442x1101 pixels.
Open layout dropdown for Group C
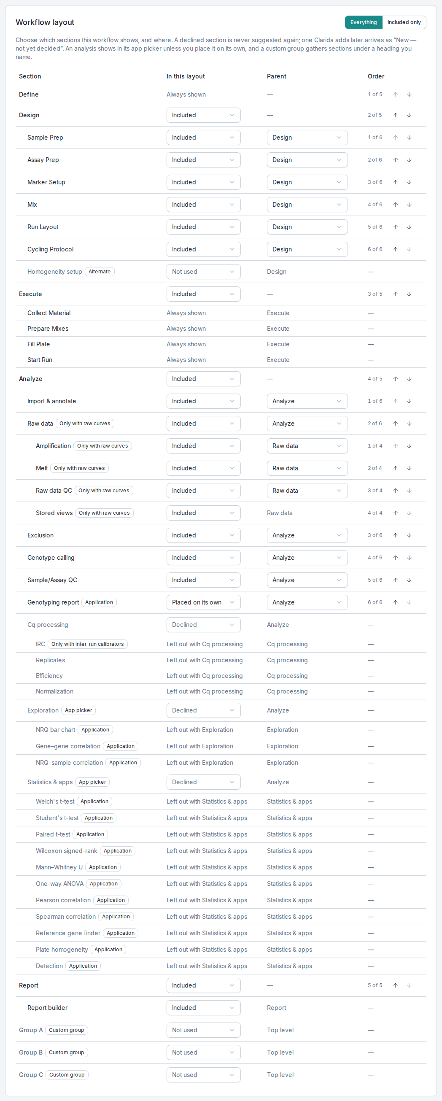pyautogui.click(x=203, y=1075)
